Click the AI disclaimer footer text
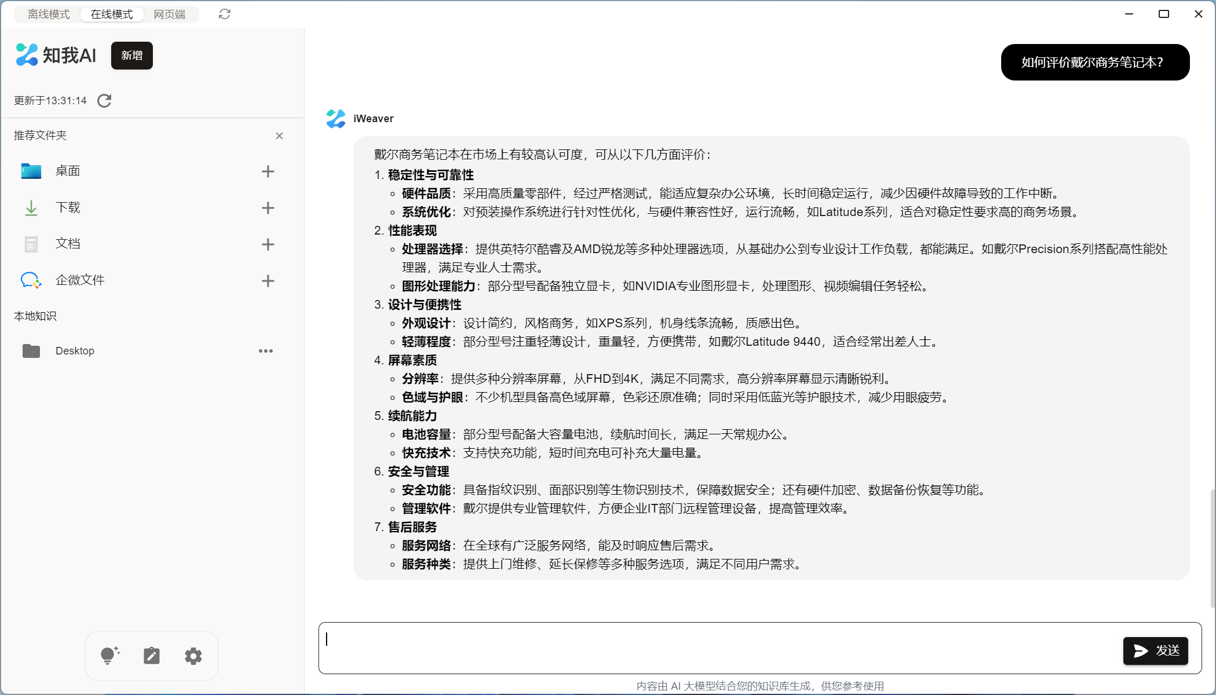 coord(760,686)
